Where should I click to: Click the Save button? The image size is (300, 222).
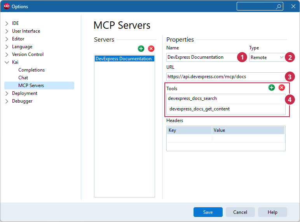coord(208,212)
